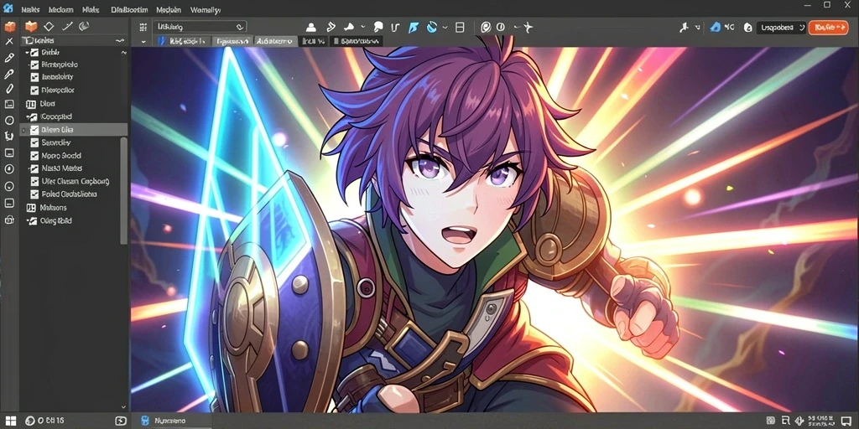Toggle checkbox on the second tree item
This screenshot has width=859, height=429.
coord(34,65)
